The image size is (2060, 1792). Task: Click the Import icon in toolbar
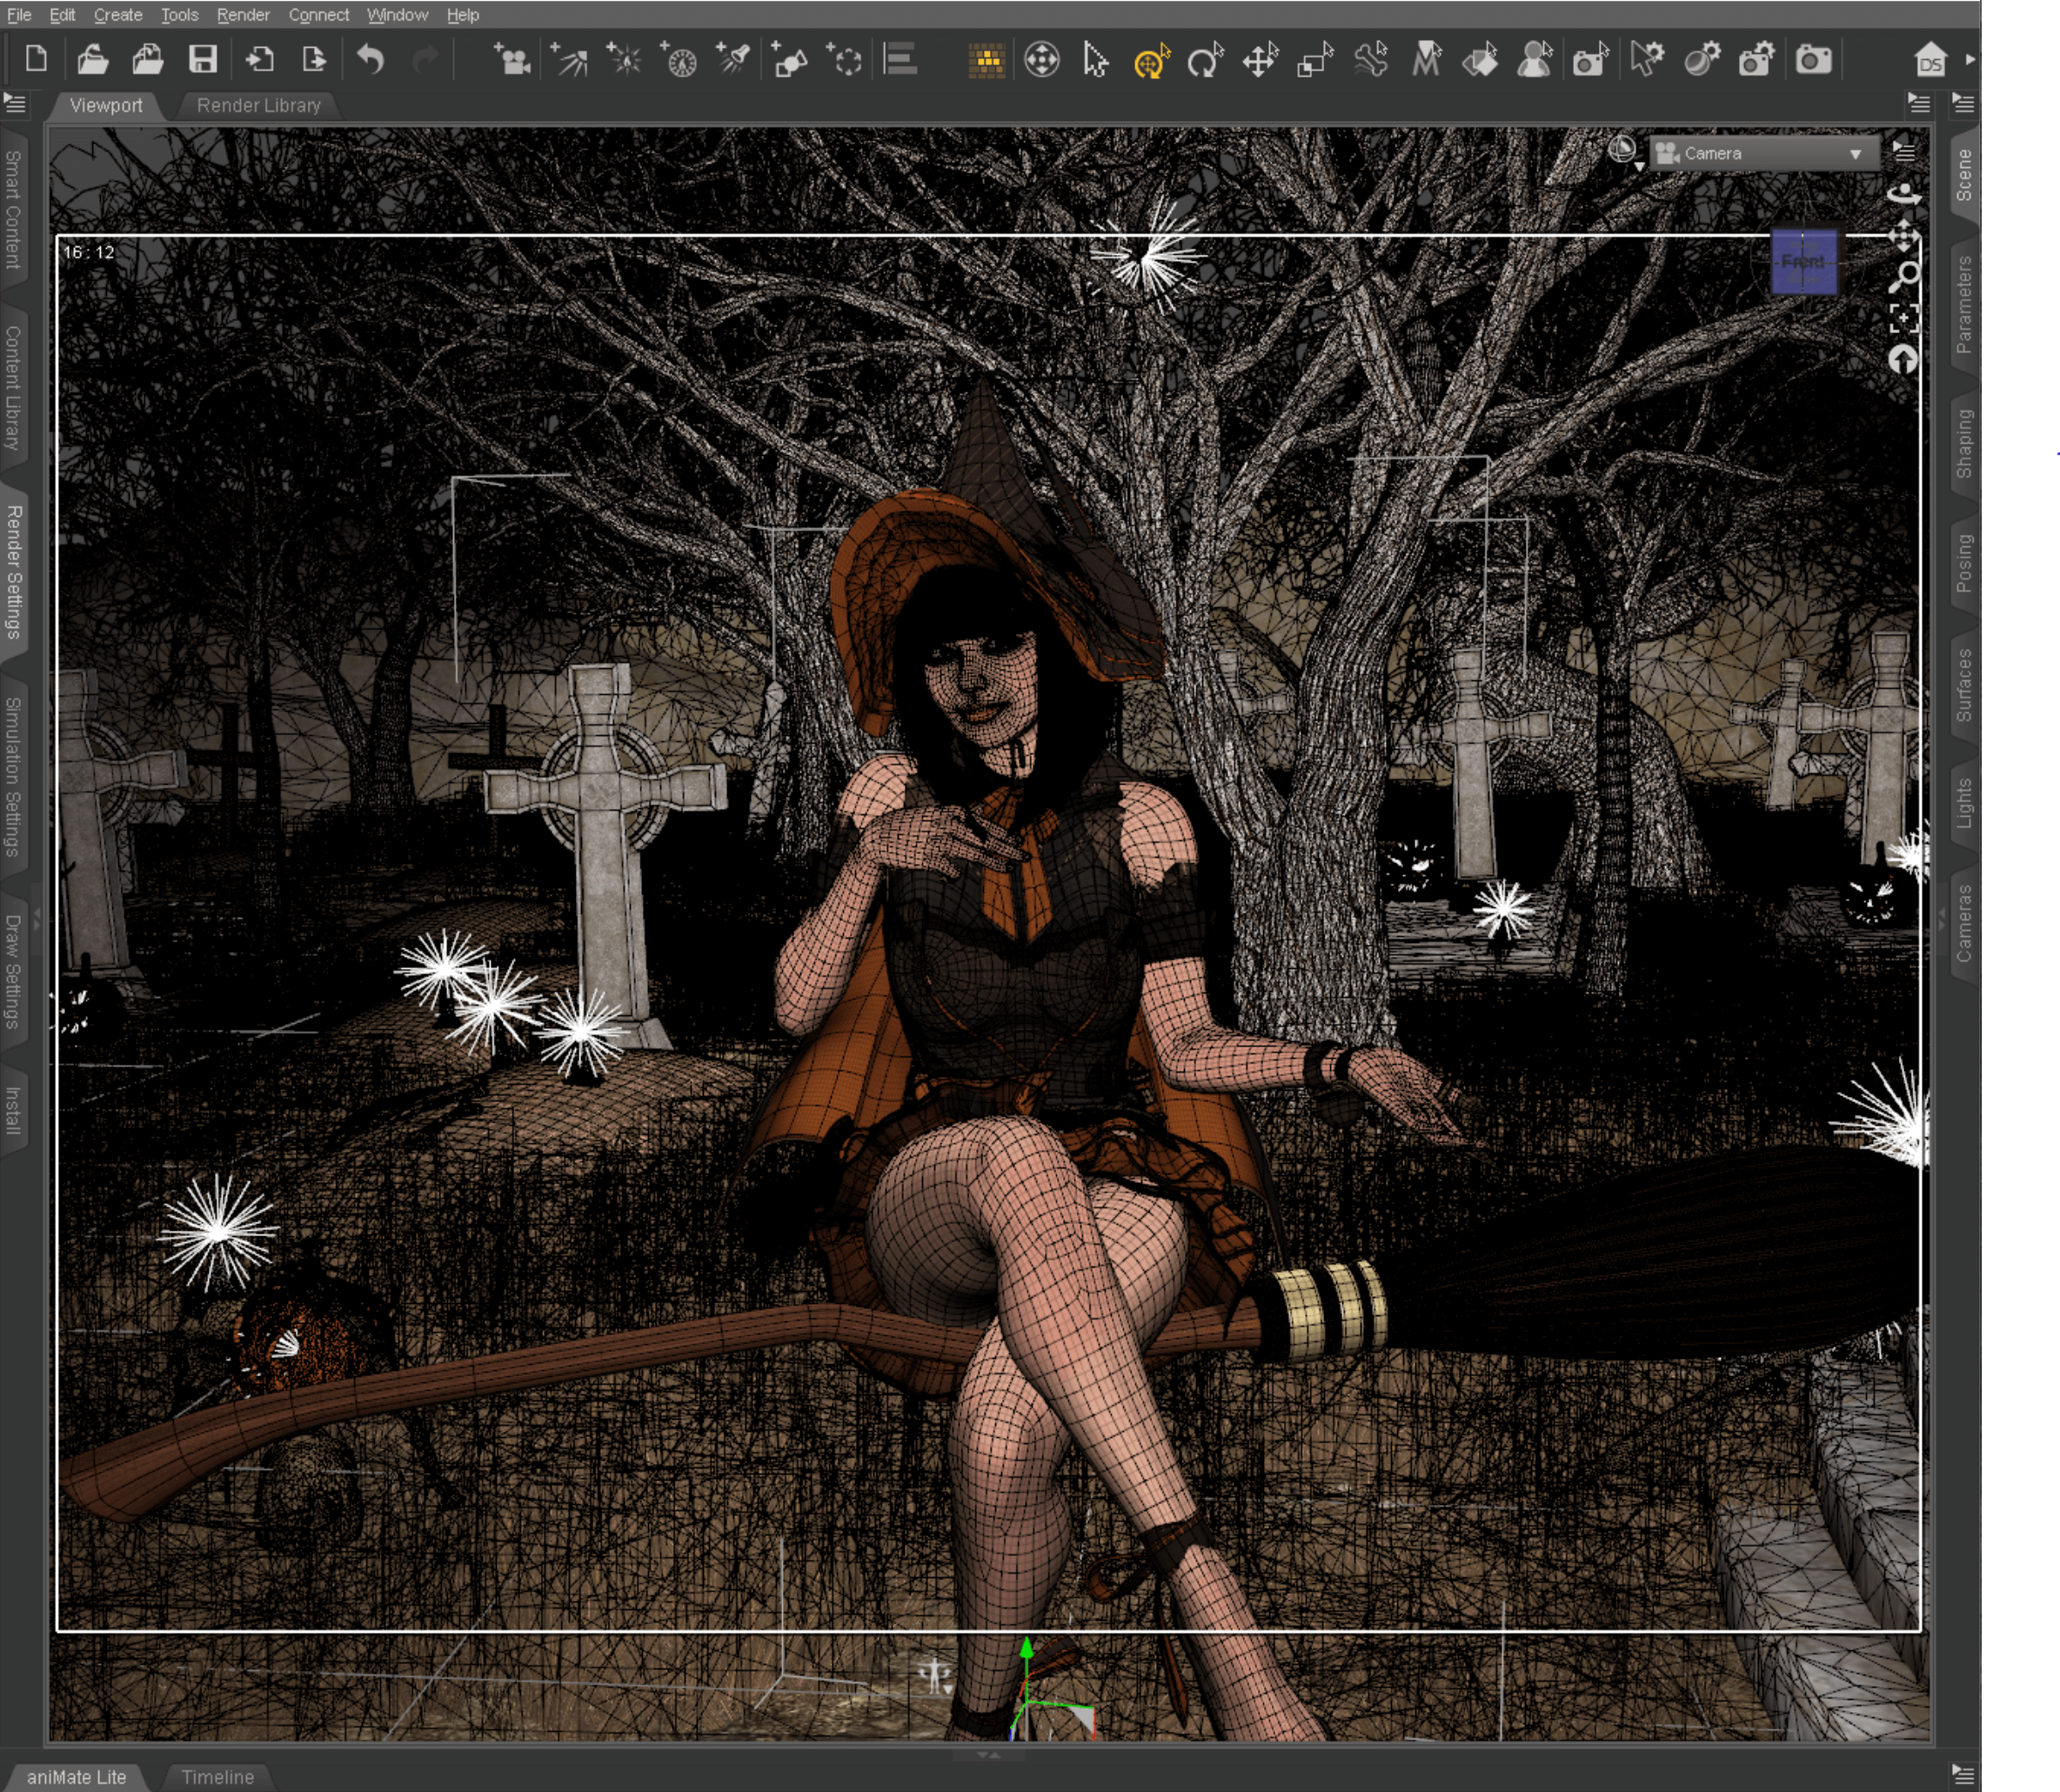coord(260,60)
